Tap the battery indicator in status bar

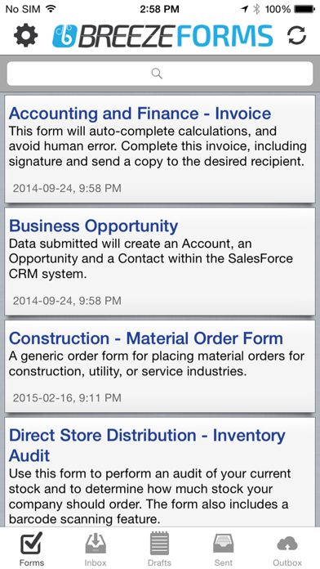(304, 9)
